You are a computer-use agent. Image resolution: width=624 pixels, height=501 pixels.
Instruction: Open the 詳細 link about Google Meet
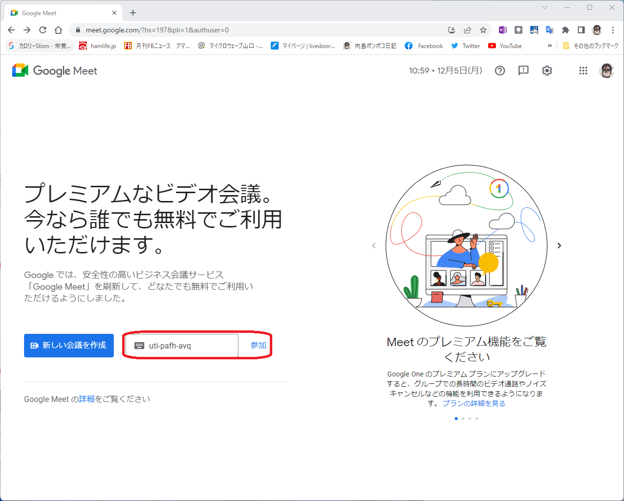click(x=87, y=399)
